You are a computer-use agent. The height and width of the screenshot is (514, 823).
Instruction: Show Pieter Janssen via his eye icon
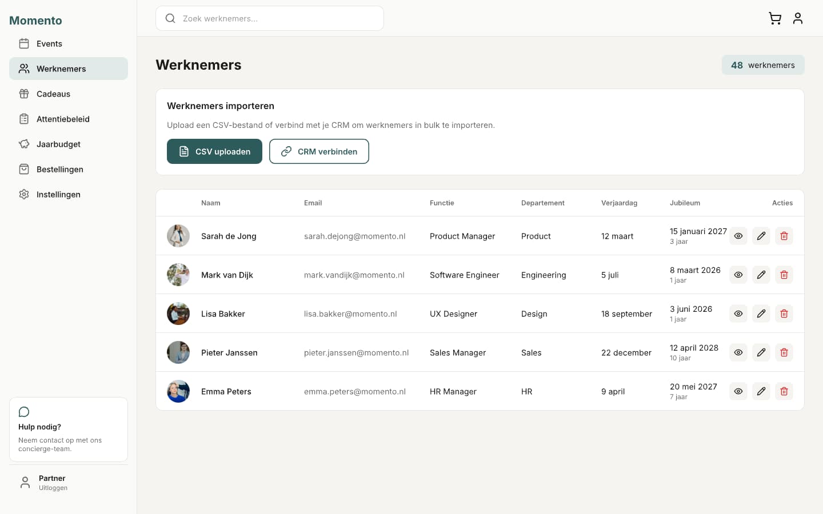[x=738, y=352]
